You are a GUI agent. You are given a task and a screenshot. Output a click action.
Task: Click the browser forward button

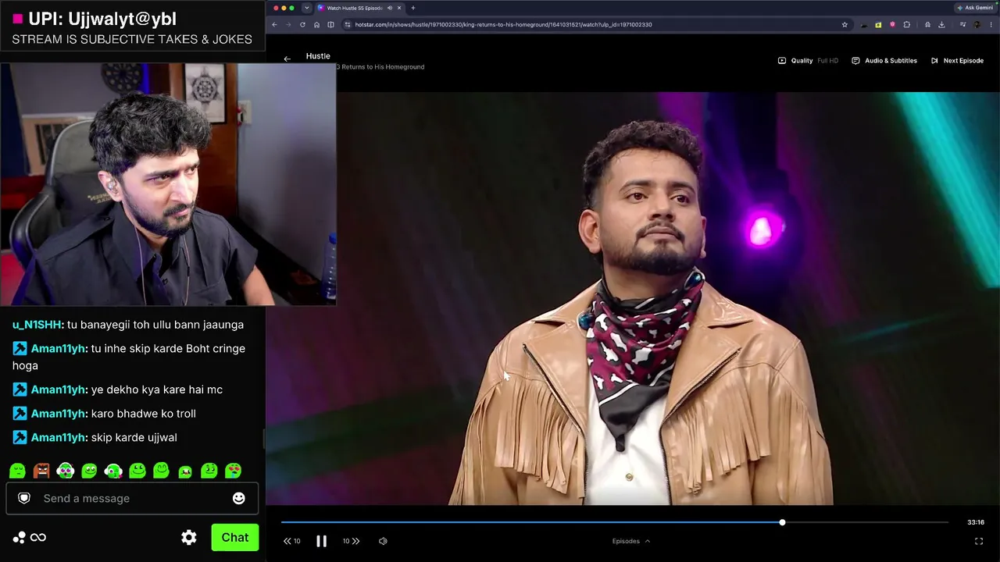coord(288,24)
